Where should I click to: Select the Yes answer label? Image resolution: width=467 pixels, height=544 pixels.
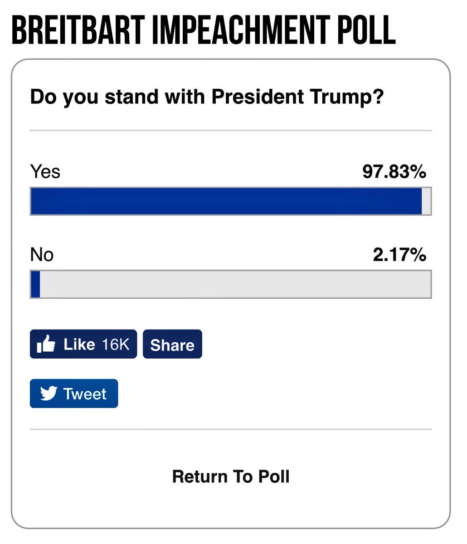click(45, 172)
